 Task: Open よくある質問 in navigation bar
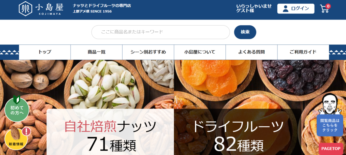251,52
